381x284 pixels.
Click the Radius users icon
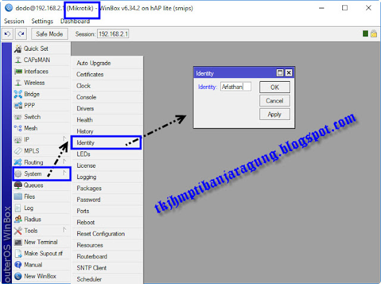tap(18, 219)
